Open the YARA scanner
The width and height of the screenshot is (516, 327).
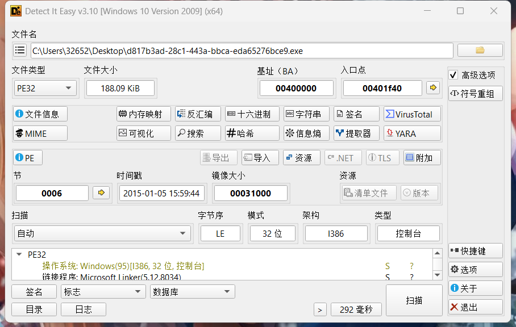pyautogui.click(x=412, y=133)
